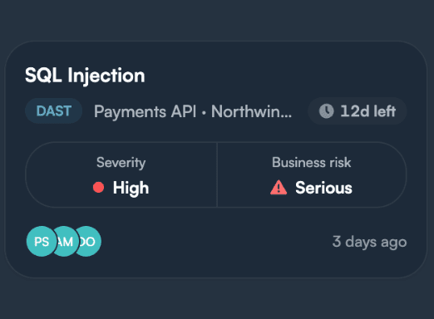
Task: Click the 3 days ago timestamp
Action: [369, 242]
